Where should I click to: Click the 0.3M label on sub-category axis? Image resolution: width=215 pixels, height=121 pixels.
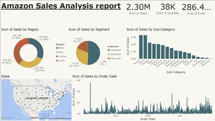pos(133,37)
